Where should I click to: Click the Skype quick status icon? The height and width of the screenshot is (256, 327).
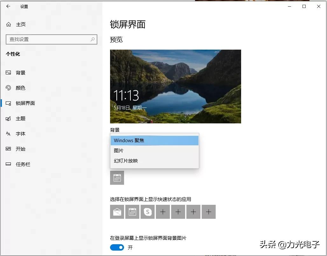click(147, 211)
